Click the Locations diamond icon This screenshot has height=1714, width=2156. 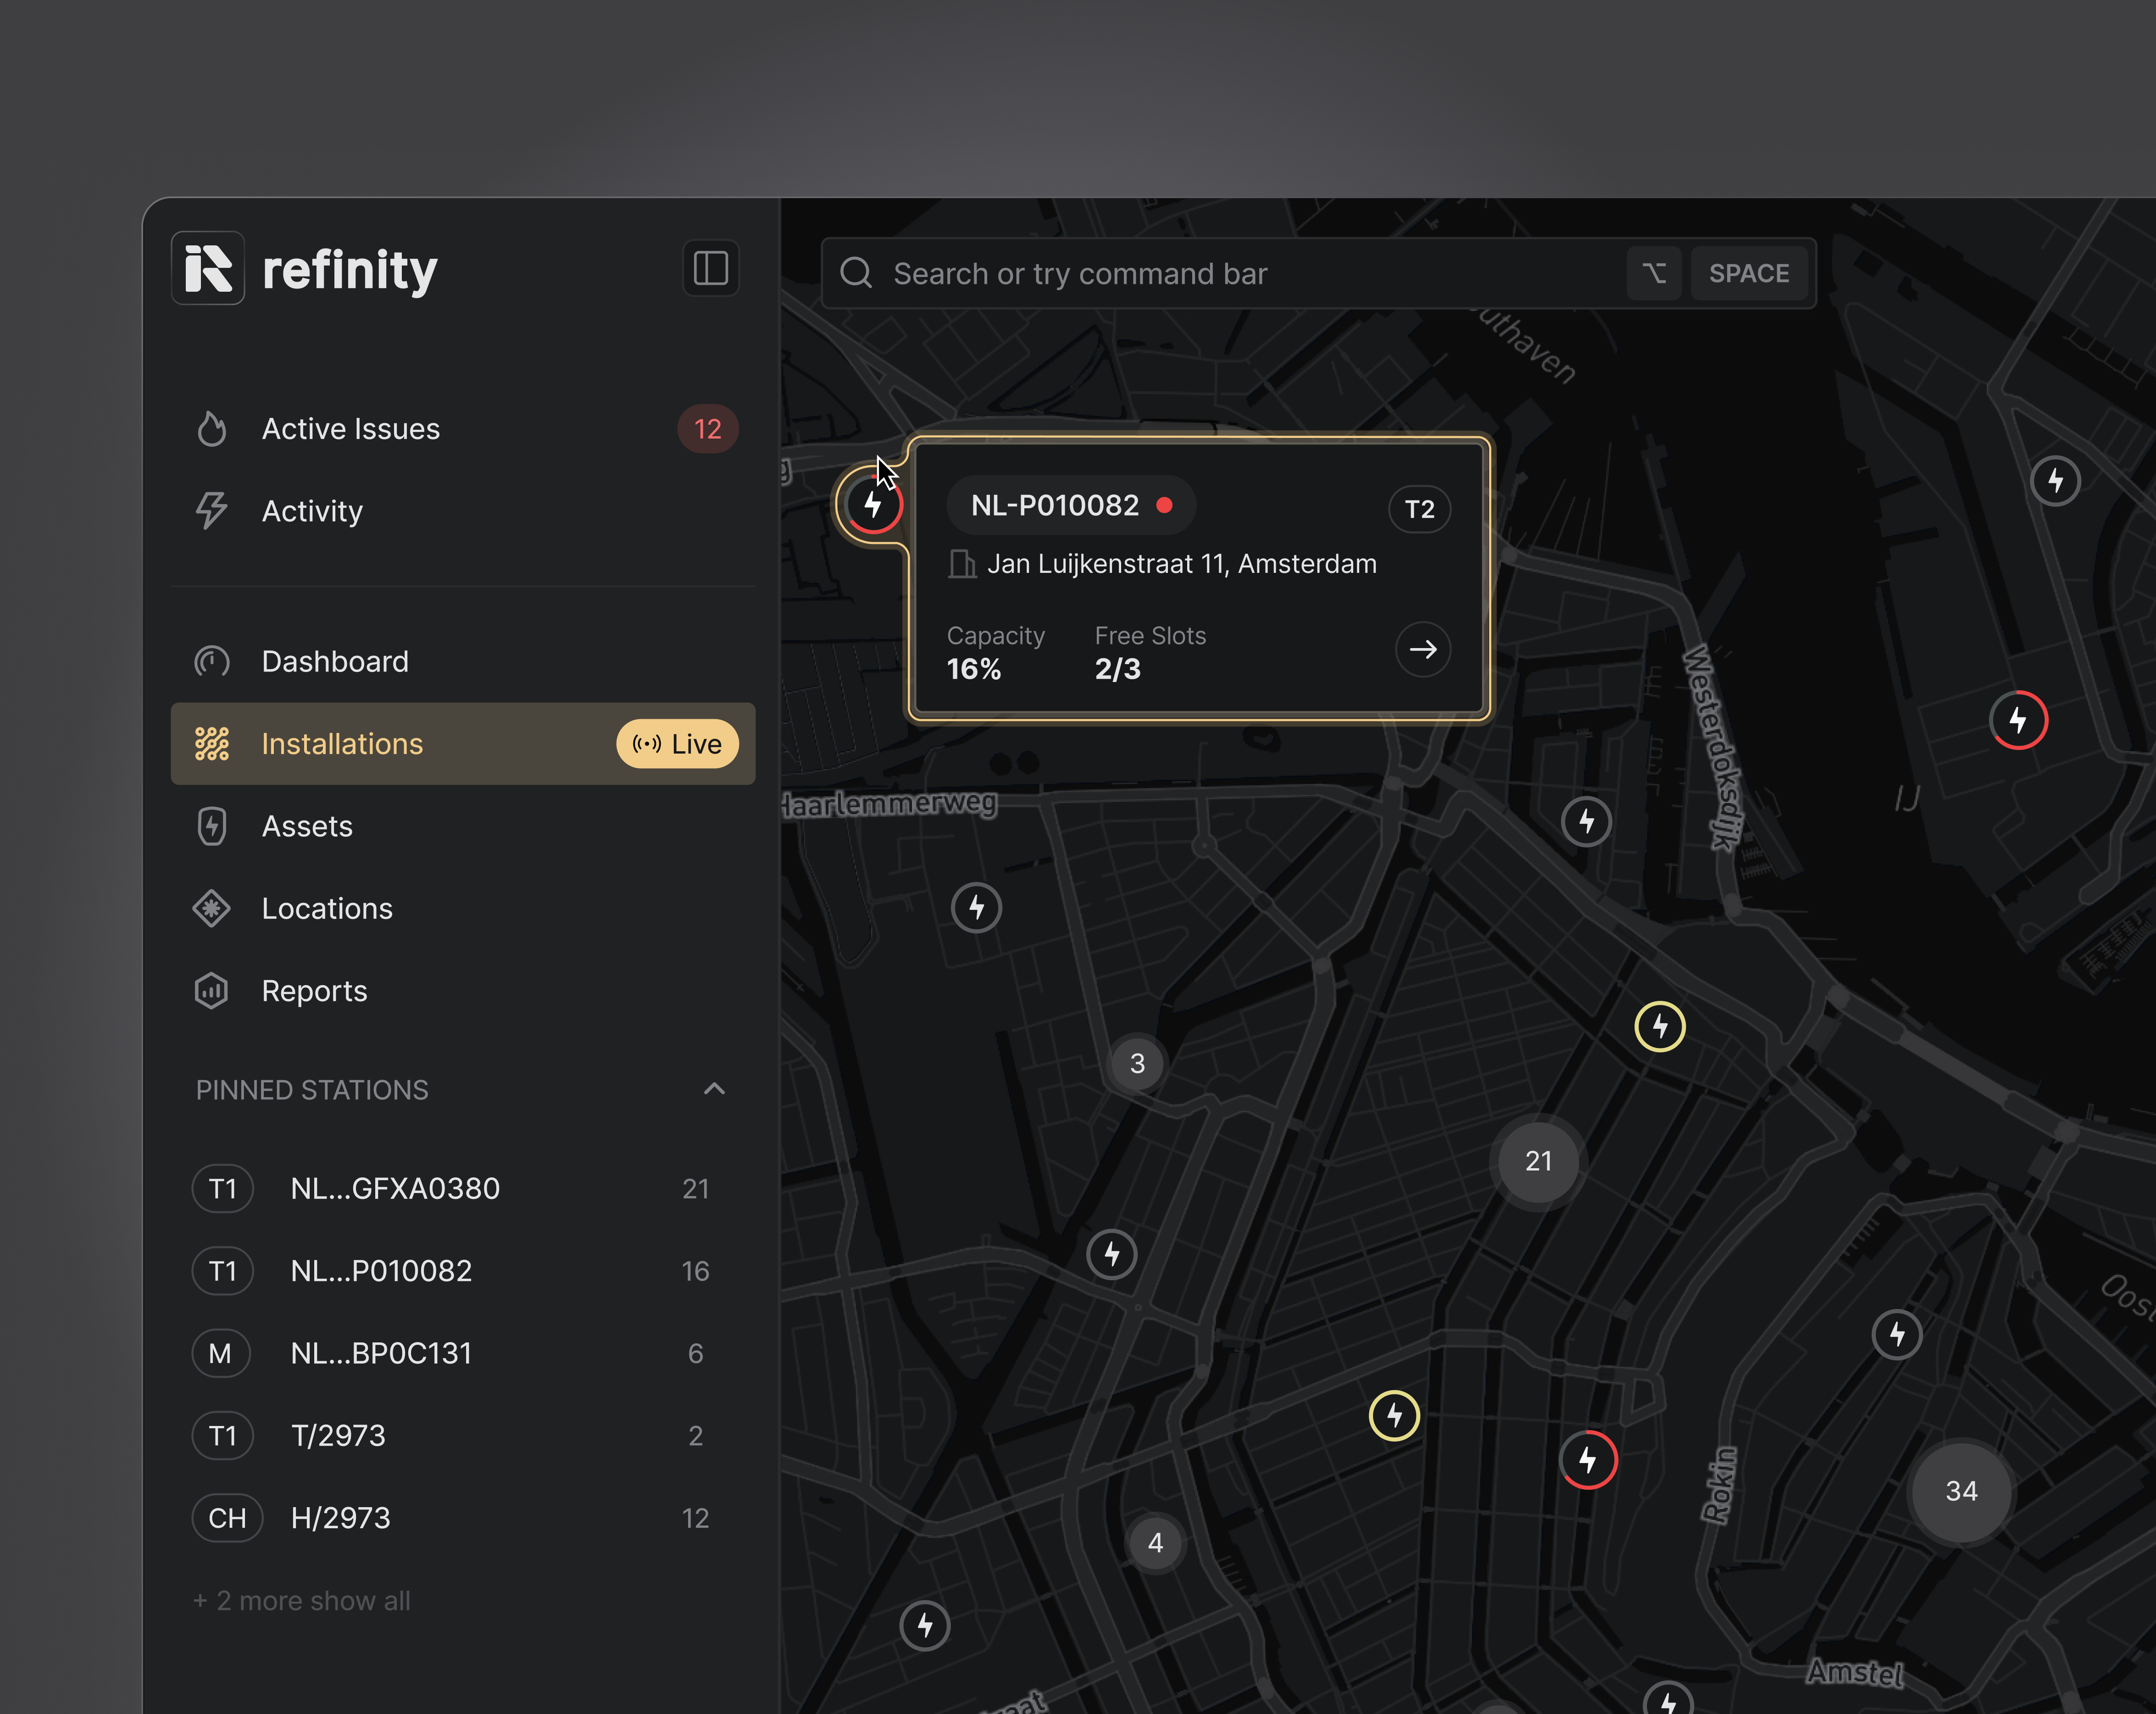[x=211, y=908]
